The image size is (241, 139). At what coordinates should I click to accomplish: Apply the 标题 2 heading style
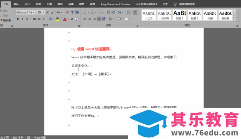[195, 15]
